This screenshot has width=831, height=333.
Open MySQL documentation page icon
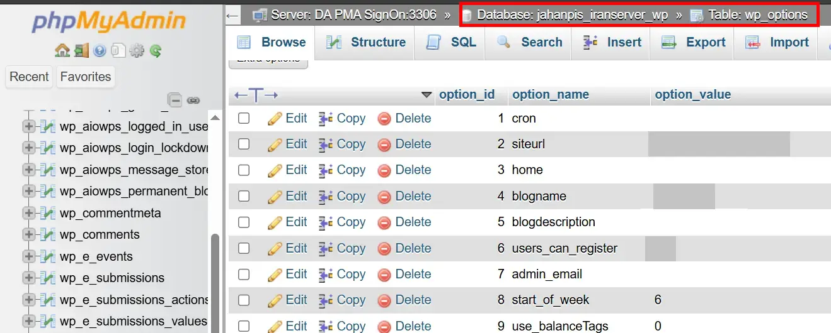pos(118,50)
